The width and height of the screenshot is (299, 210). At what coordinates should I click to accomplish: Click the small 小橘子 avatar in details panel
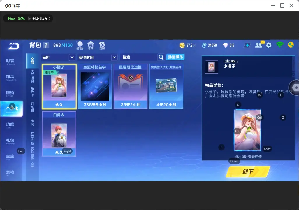pyautogui.click(x=212, y=67)
